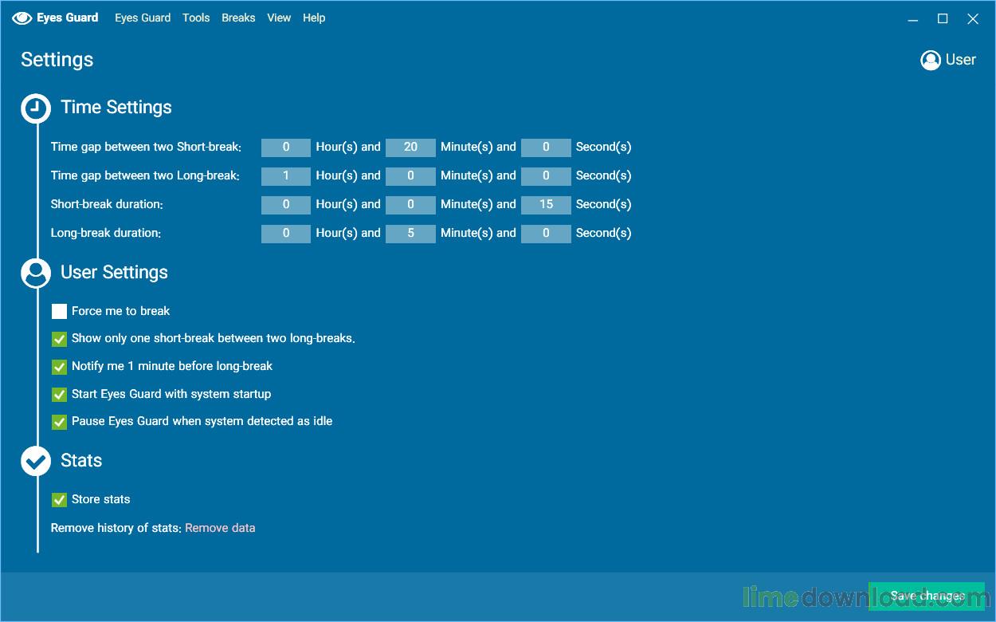Select the Short-break duration seconds field
996x622 pixels.
pyautogui.click(x=546, y=205)
